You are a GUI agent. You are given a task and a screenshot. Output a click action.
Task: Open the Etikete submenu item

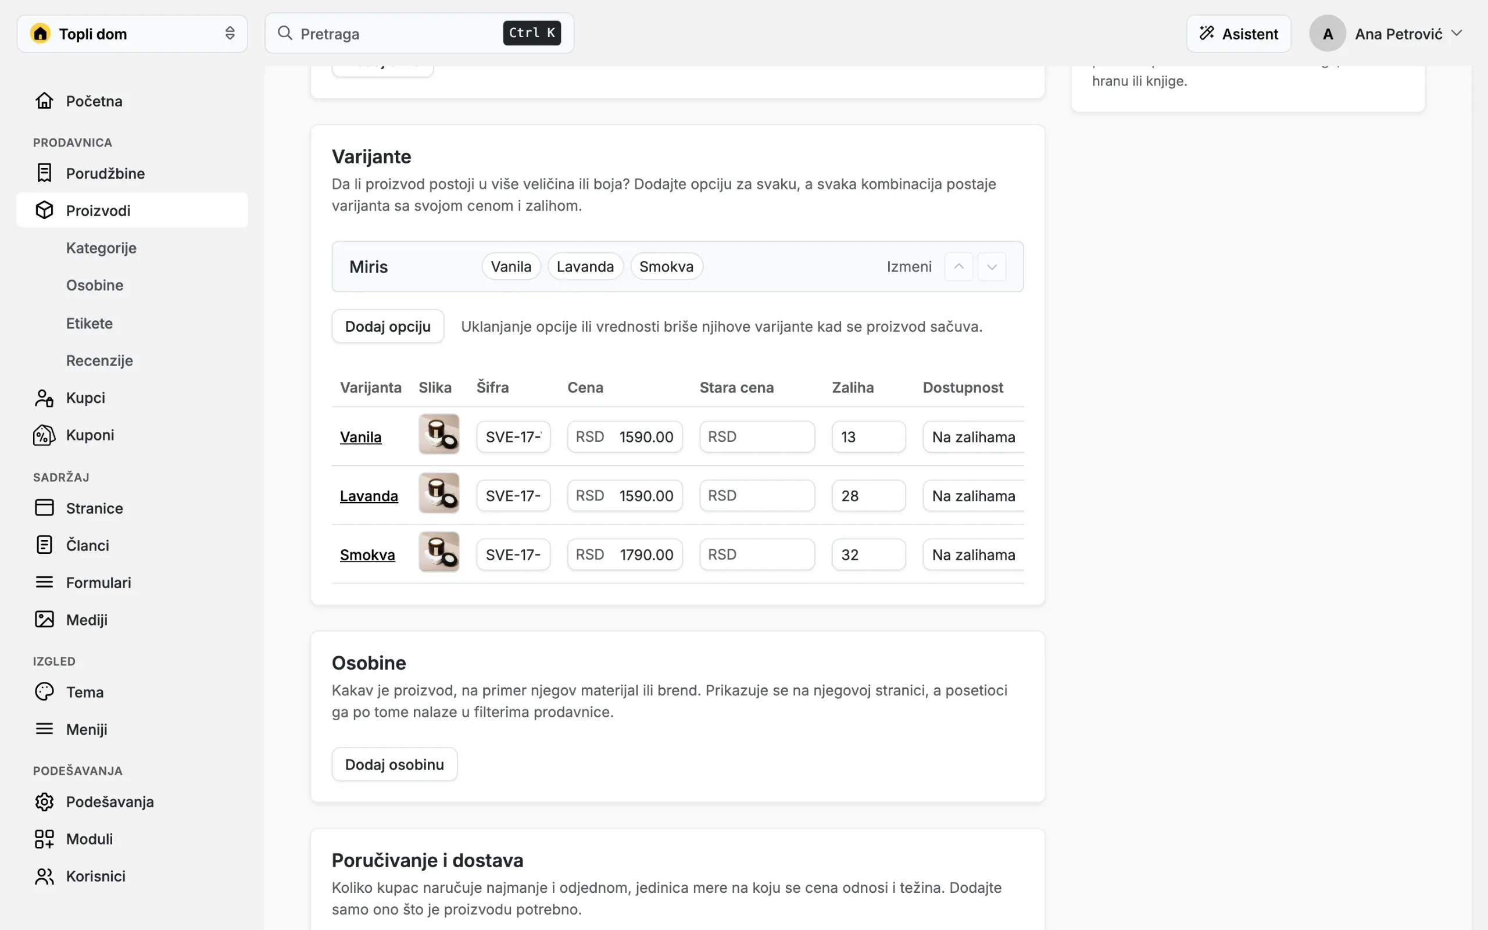(90, 323)
